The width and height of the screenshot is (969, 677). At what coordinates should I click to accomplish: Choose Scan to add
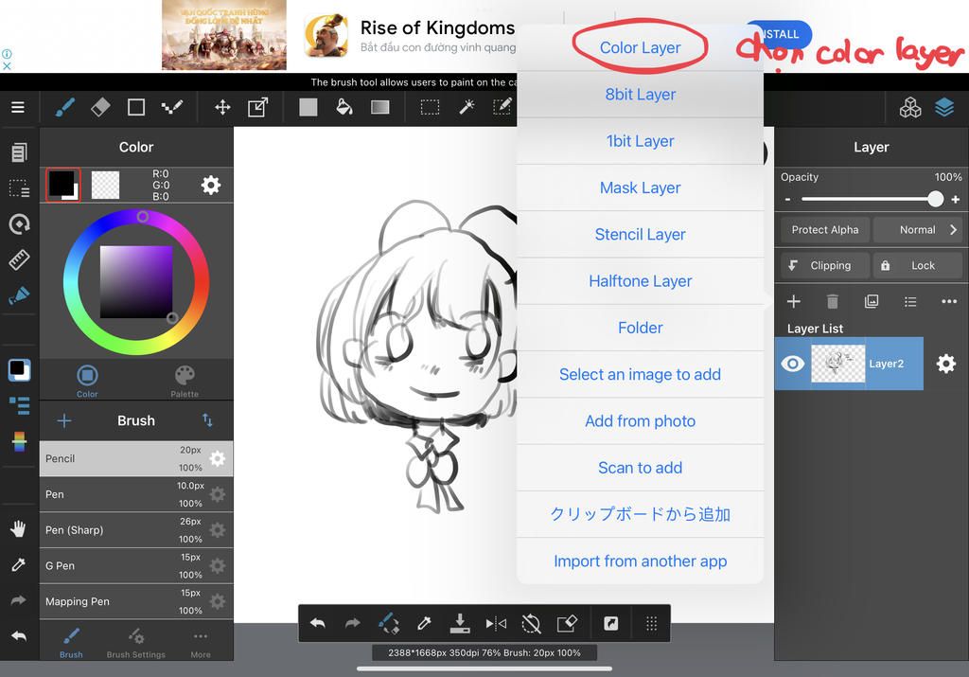pos(641,468)
